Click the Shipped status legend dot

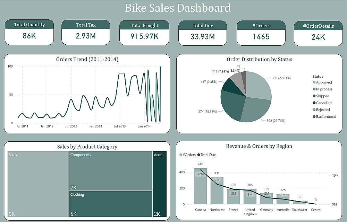tap(314, 96)
